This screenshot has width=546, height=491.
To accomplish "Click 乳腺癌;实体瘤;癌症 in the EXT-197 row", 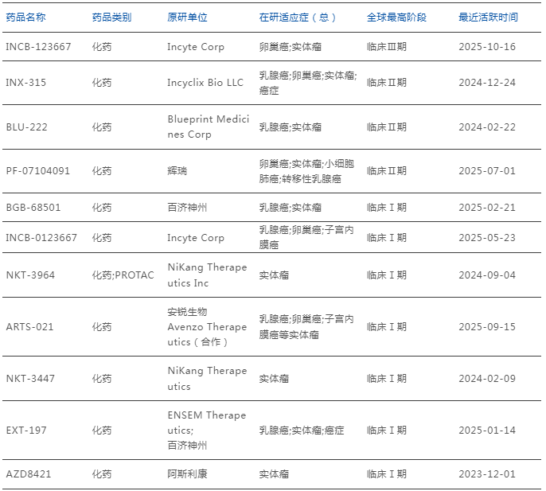I will click(x=302, y=431).
